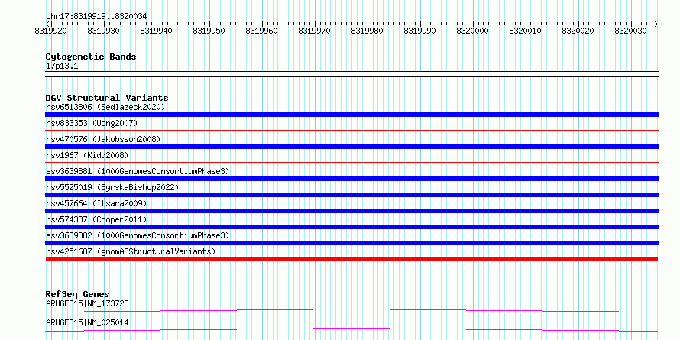Open variant nsv833353 (Wong2007) label

92,123
